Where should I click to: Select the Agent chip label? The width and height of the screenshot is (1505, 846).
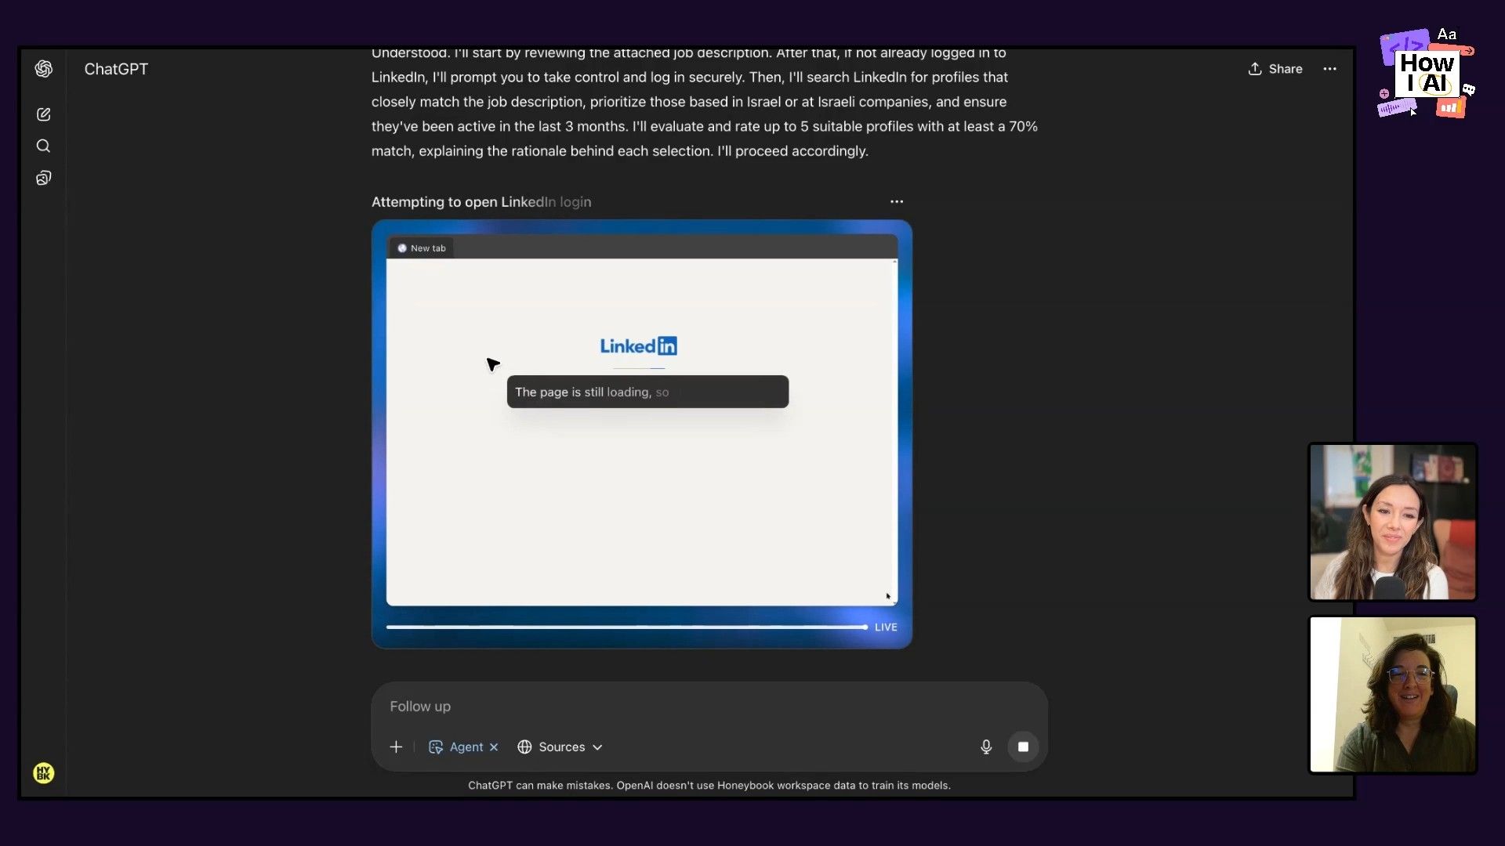pos(466,747)
